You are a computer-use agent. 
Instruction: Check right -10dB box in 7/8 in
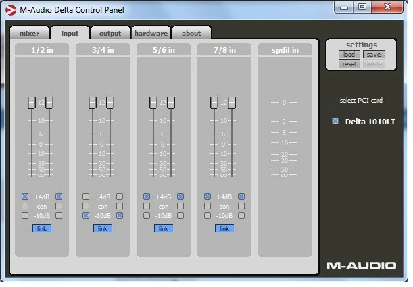click(x=241, y=215)
